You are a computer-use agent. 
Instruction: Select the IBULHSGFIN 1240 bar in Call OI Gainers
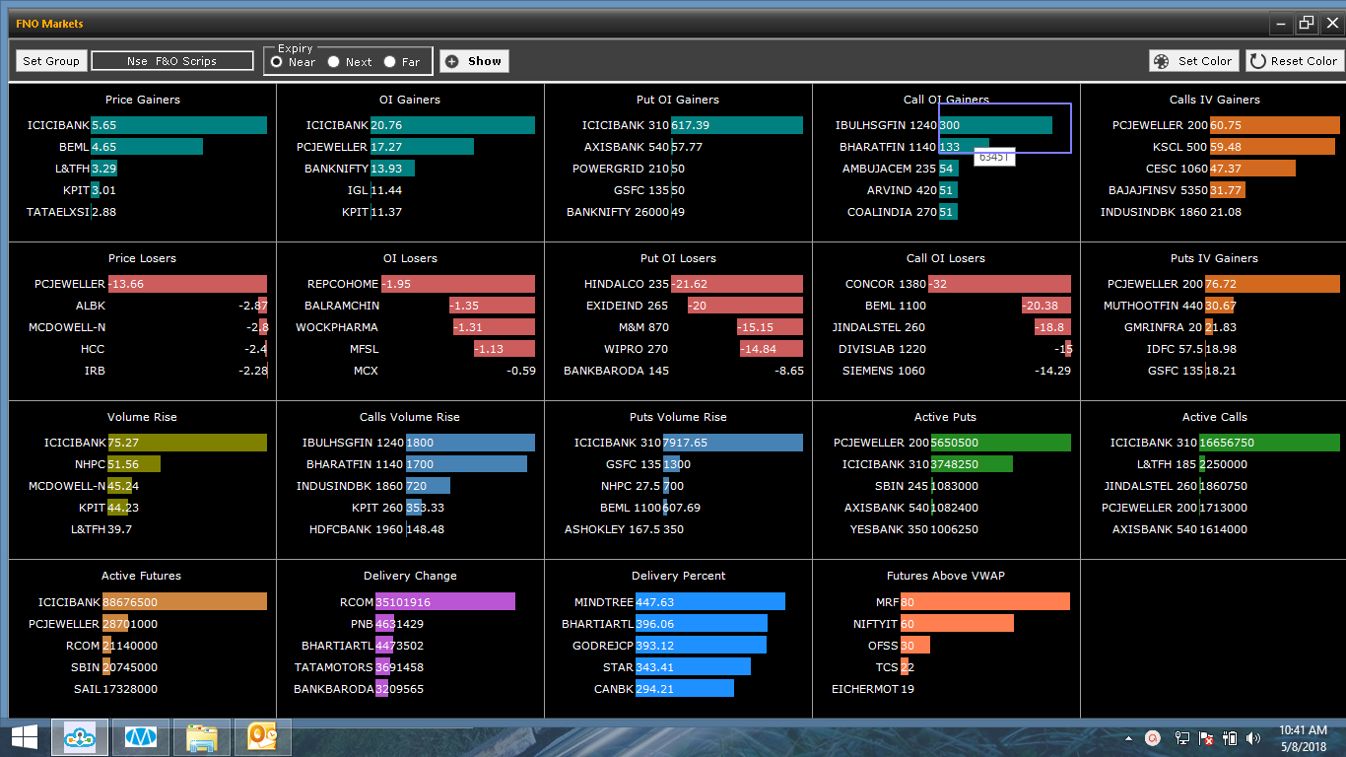995,125
